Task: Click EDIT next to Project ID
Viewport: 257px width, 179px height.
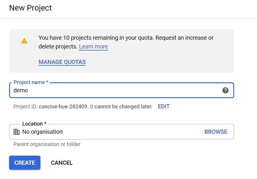Action: [x=164, y=107]
